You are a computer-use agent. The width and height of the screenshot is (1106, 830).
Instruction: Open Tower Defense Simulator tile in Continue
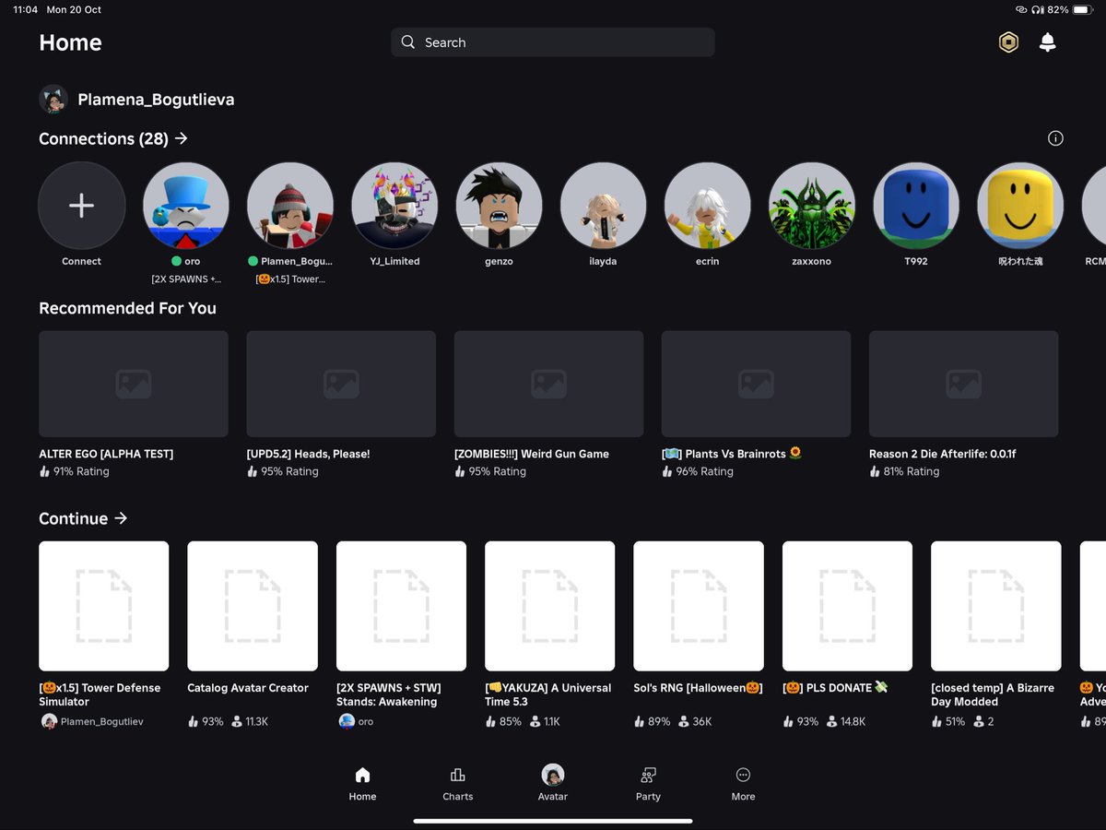[103, 606]
